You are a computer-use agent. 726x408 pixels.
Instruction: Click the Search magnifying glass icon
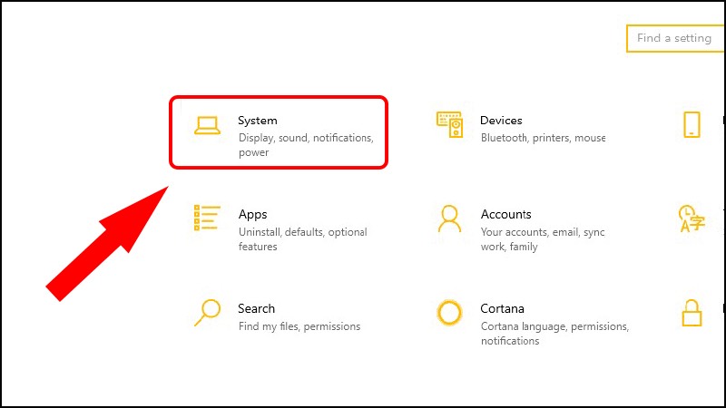[207, 312]
